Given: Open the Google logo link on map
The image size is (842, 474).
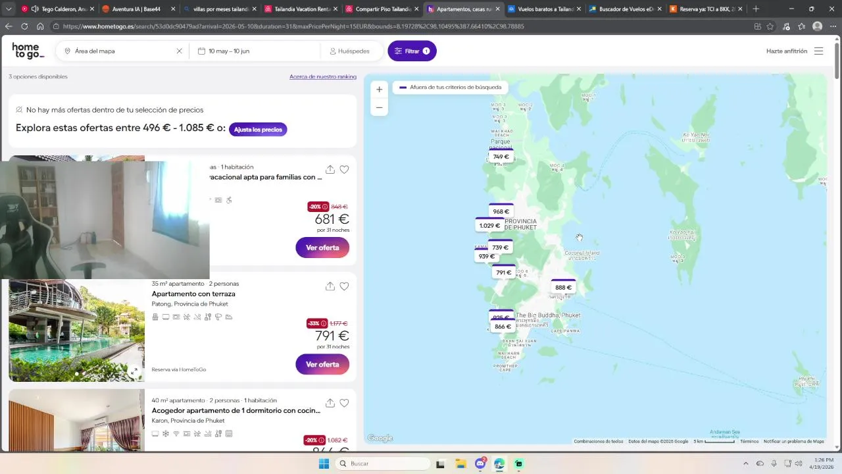Looking at the screenshot, I should click(x=380, y=438).
